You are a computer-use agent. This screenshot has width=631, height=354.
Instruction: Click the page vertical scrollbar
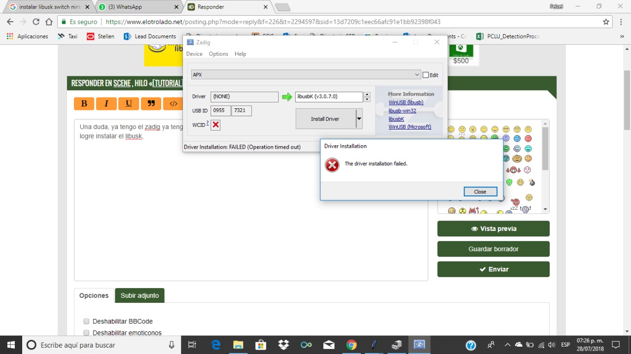[627, 101]
